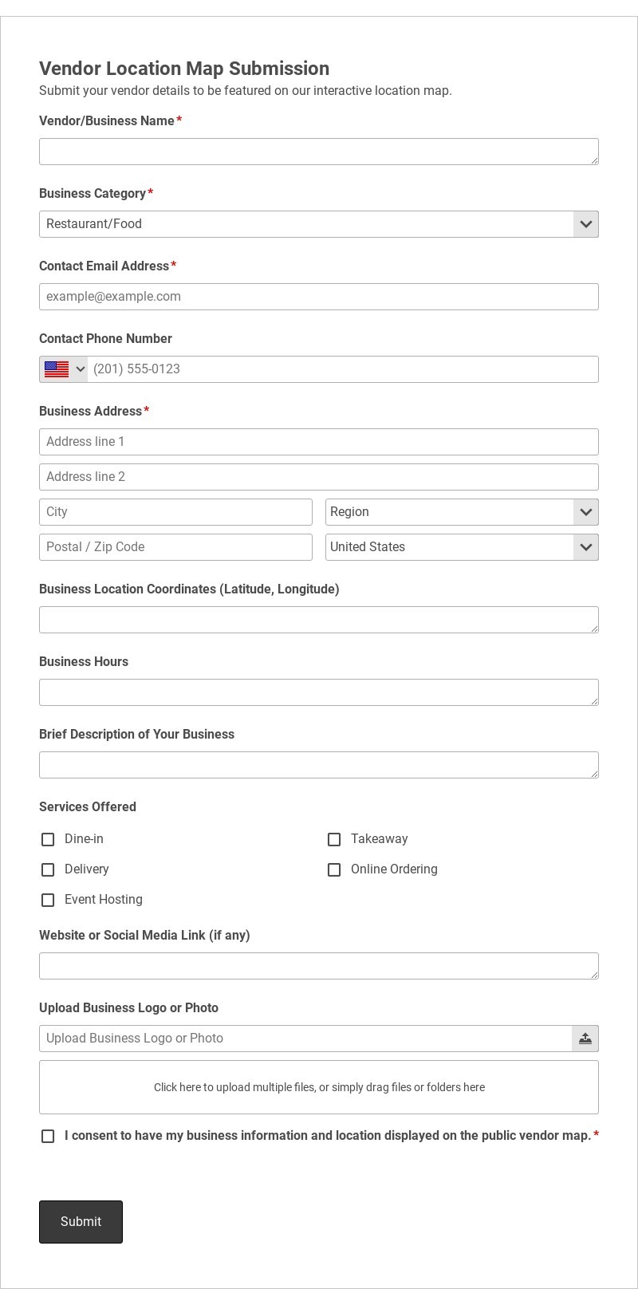Image resolution: width=638 pixels, height=1289 pixels.
Task: Click the Address line 1 field
Action: point(319,442)
